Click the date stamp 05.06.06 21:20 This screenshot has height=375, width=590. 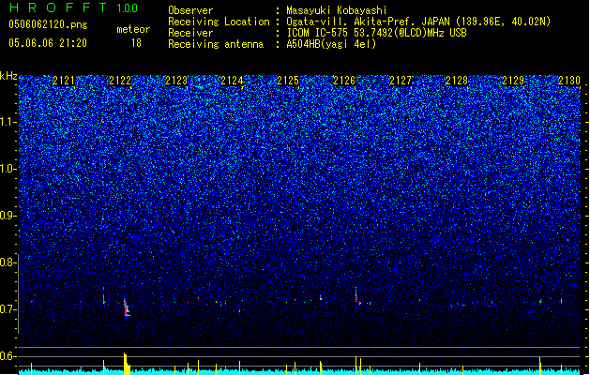pos(48,43)
